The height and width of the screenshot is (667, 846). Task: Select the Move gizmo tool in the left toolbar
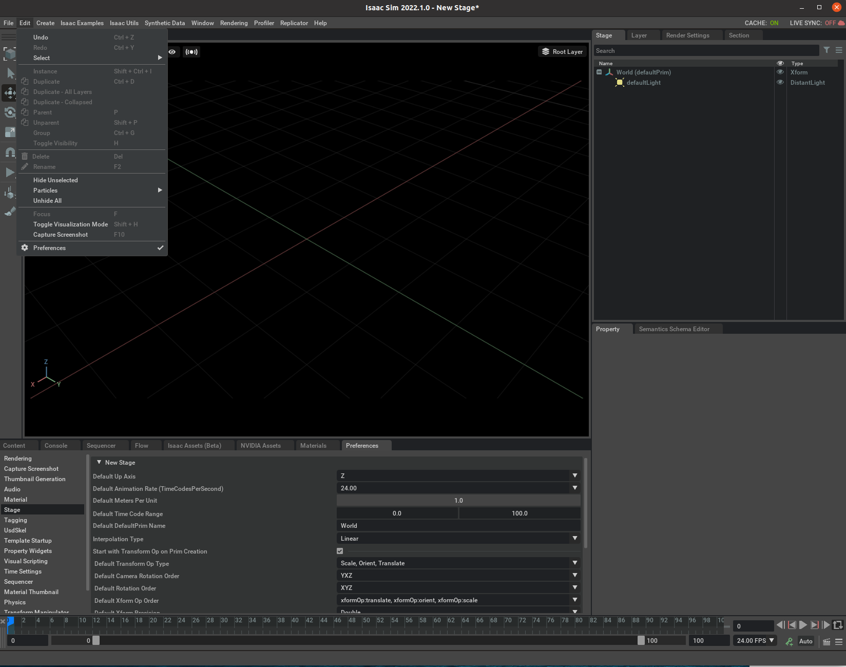pos(9,93)
